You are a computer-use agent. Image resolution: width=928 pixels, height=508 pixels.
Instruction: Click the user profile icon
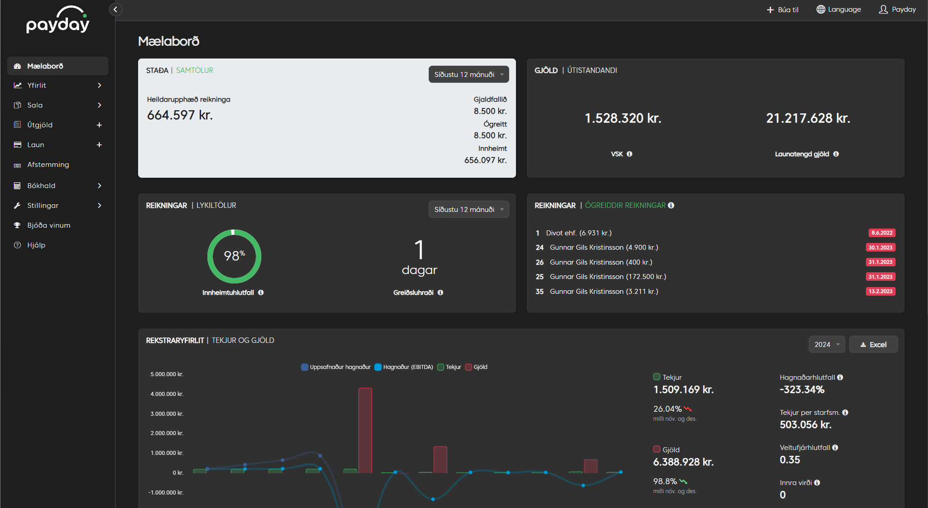point(883,9)
